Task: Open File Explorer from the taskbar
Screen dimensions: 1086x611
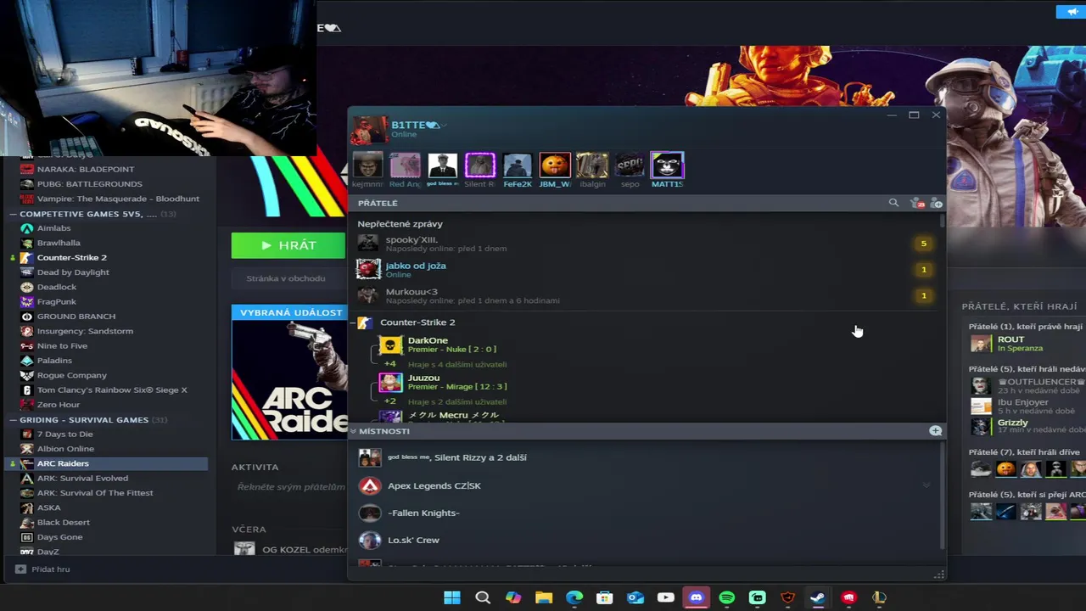Action: point(544,597)
